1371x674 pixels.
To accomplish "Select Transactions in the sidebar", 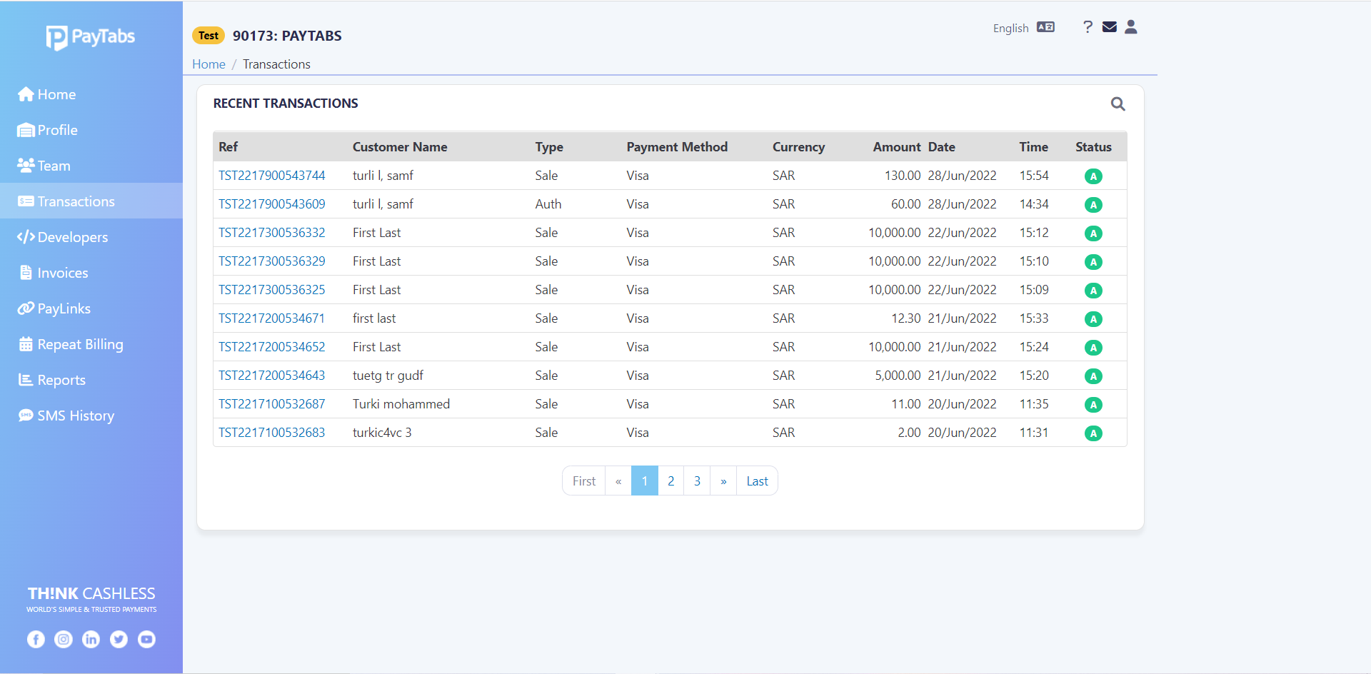I will tap(91, 201).
